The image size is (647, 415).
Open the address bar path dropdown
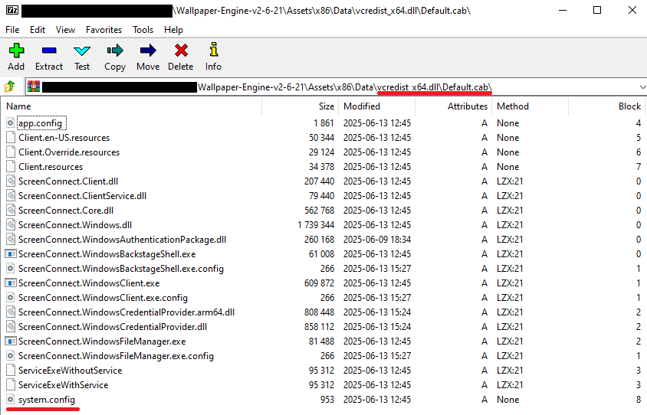(x=642, y=87)
